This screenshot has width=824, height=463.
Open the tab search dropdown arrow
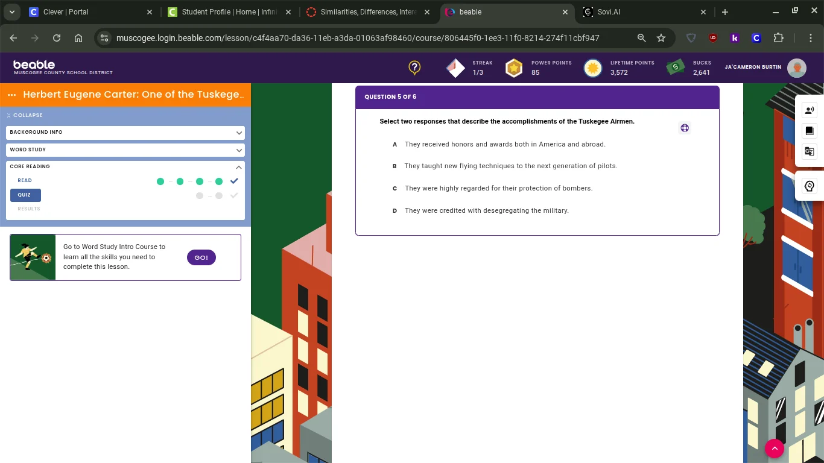(x=11, y=12)
